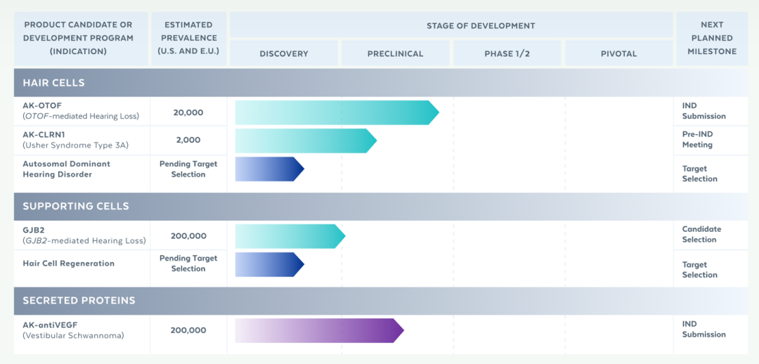Click the Product Candidate or Development Program header

tap(81, 38)
